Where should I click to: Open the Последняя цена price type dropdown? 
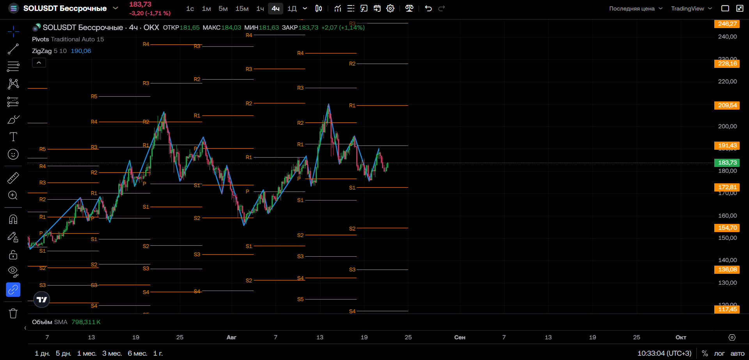[636, 9]
